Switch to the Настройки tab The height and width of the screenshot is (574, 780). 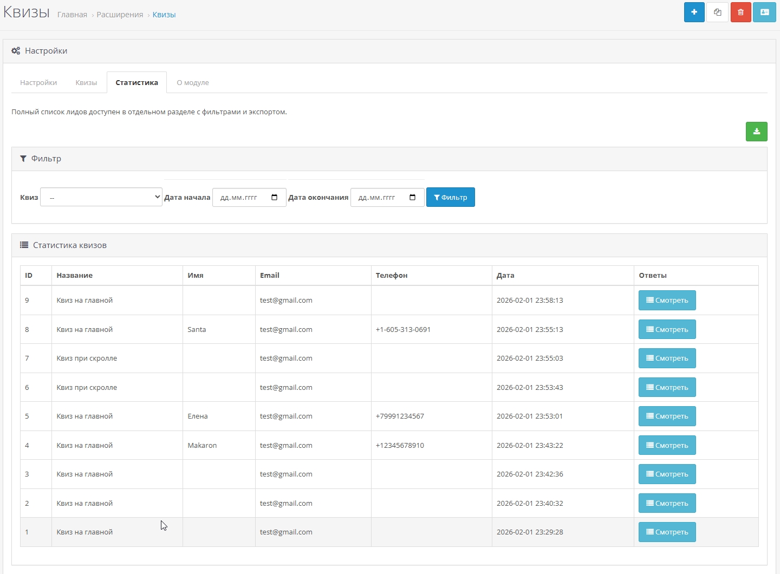click(38, 83)
